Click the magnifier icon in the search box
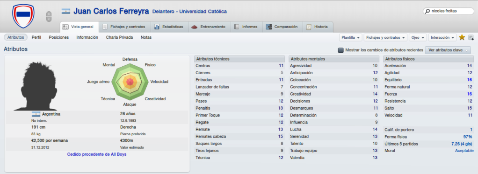This screenshot has width=478, height=174. click(x=427, y=11)
